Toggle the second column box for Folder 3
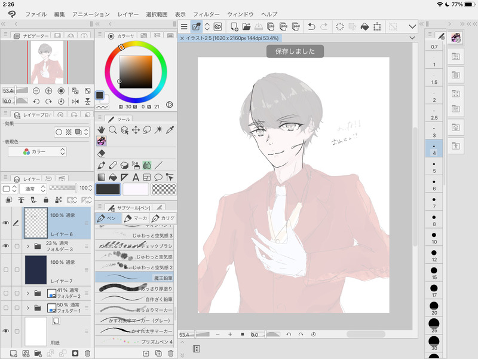This screenshot has width=478, height=359. click(x=17, y=246)
